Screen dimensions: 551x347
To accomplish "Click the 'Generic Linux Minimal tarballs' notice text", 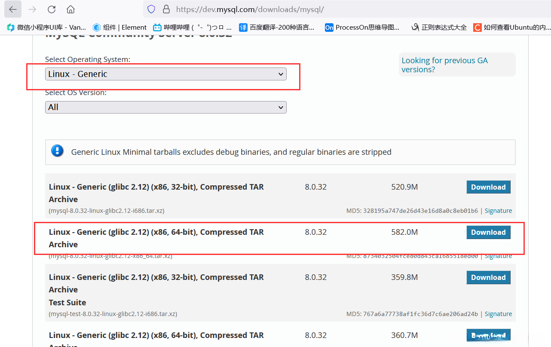I will 231,152.
